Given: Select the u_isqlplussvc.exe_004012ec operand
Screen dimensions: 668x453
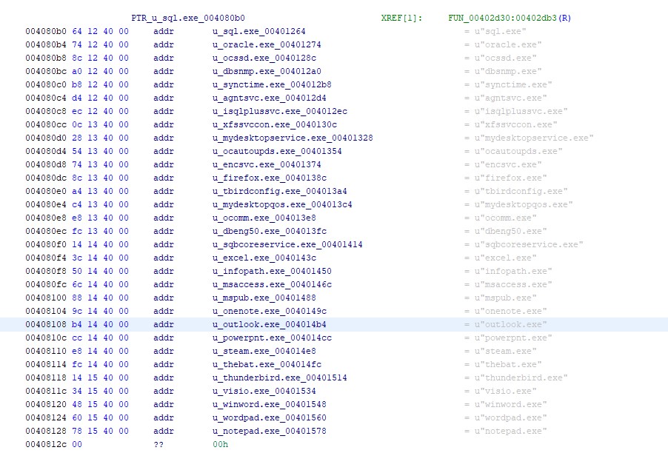Looking at the screenshot, I should click(x=279, y=111).
